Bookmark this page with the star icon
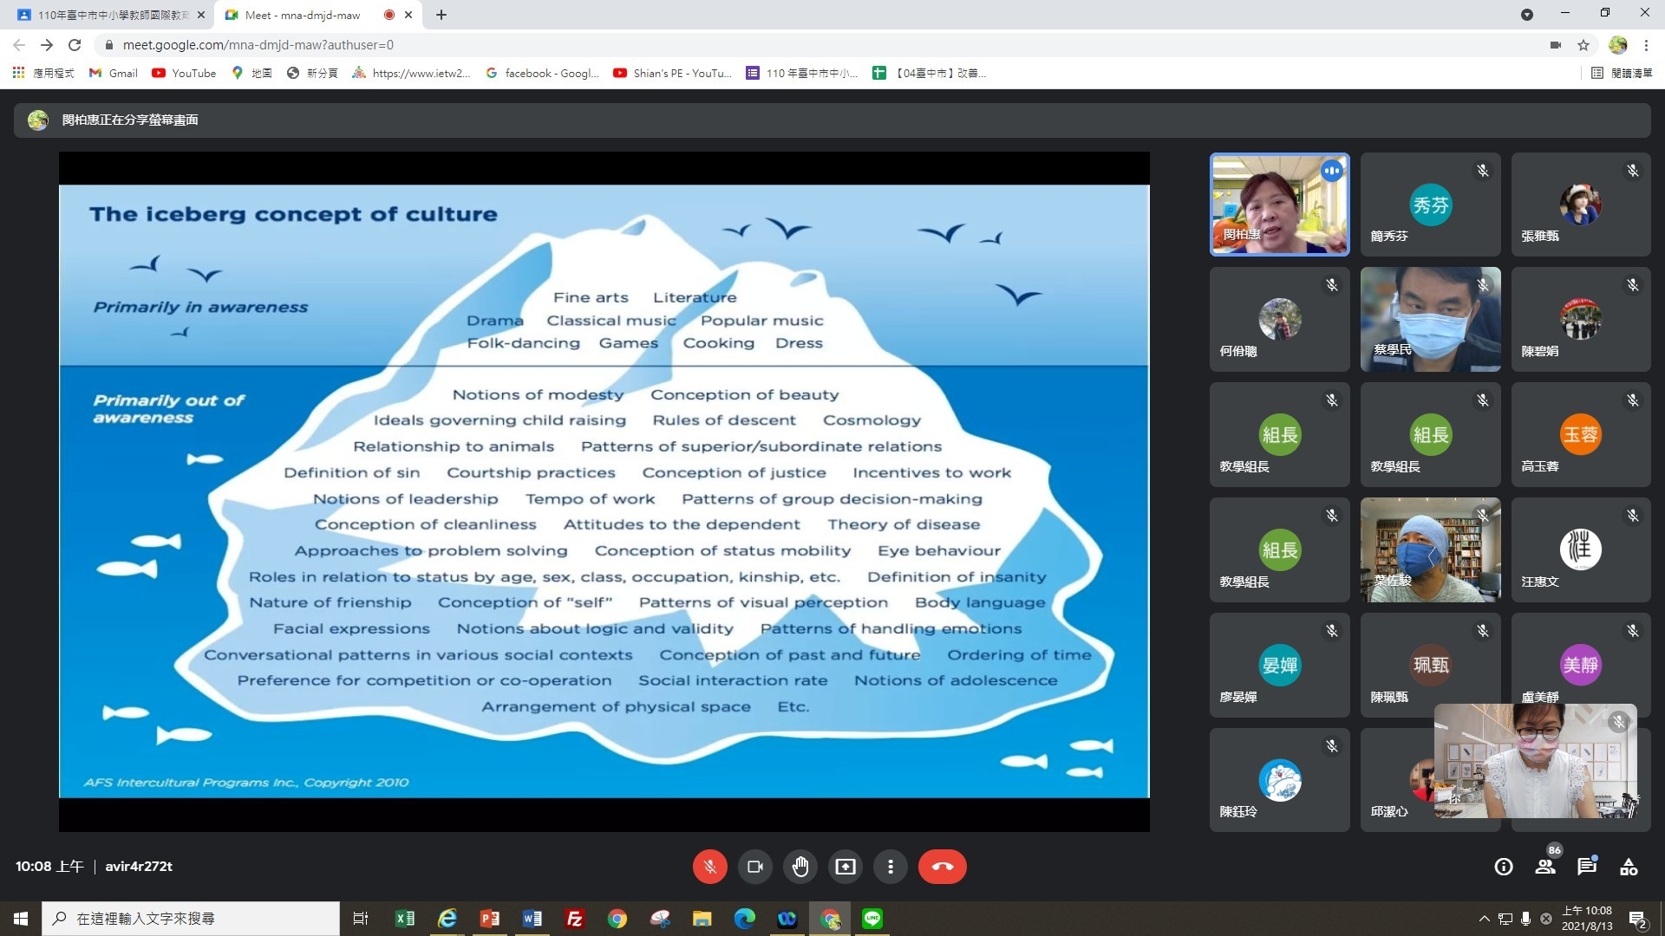Screen dimensions: 1665x936 [x=1583, y=45]
